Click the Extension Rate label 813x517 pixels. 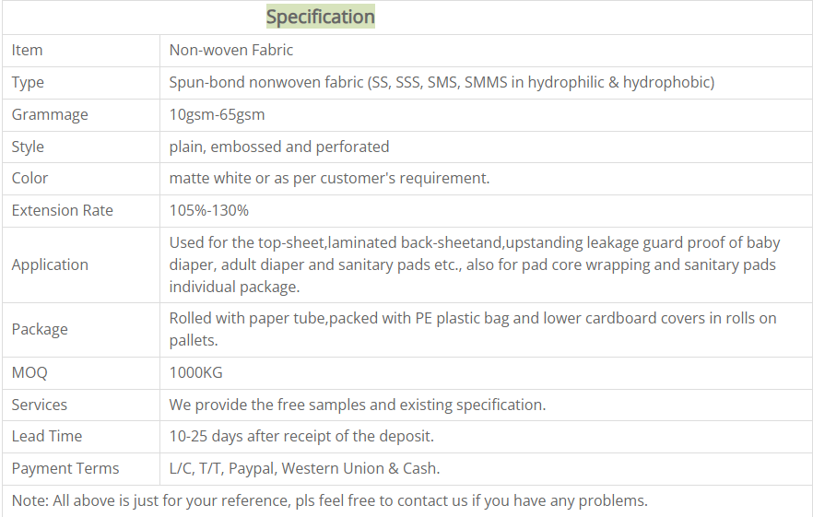[x=62, y=210]
